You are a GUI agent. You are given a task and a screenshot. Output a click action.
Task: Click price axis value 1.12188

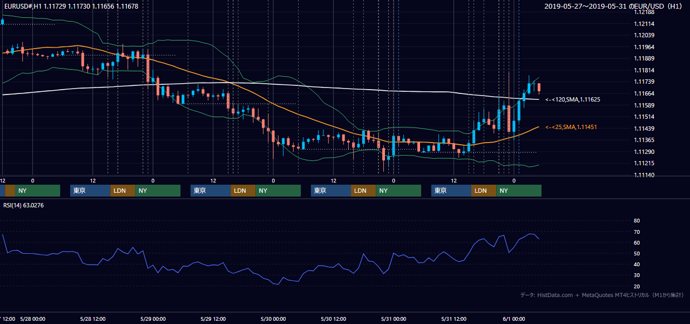(x=644, y=12)
